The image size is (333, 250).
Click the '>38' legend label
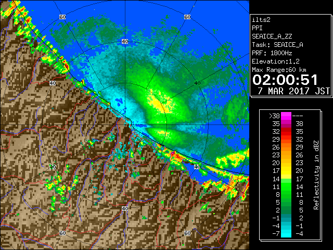274,116
